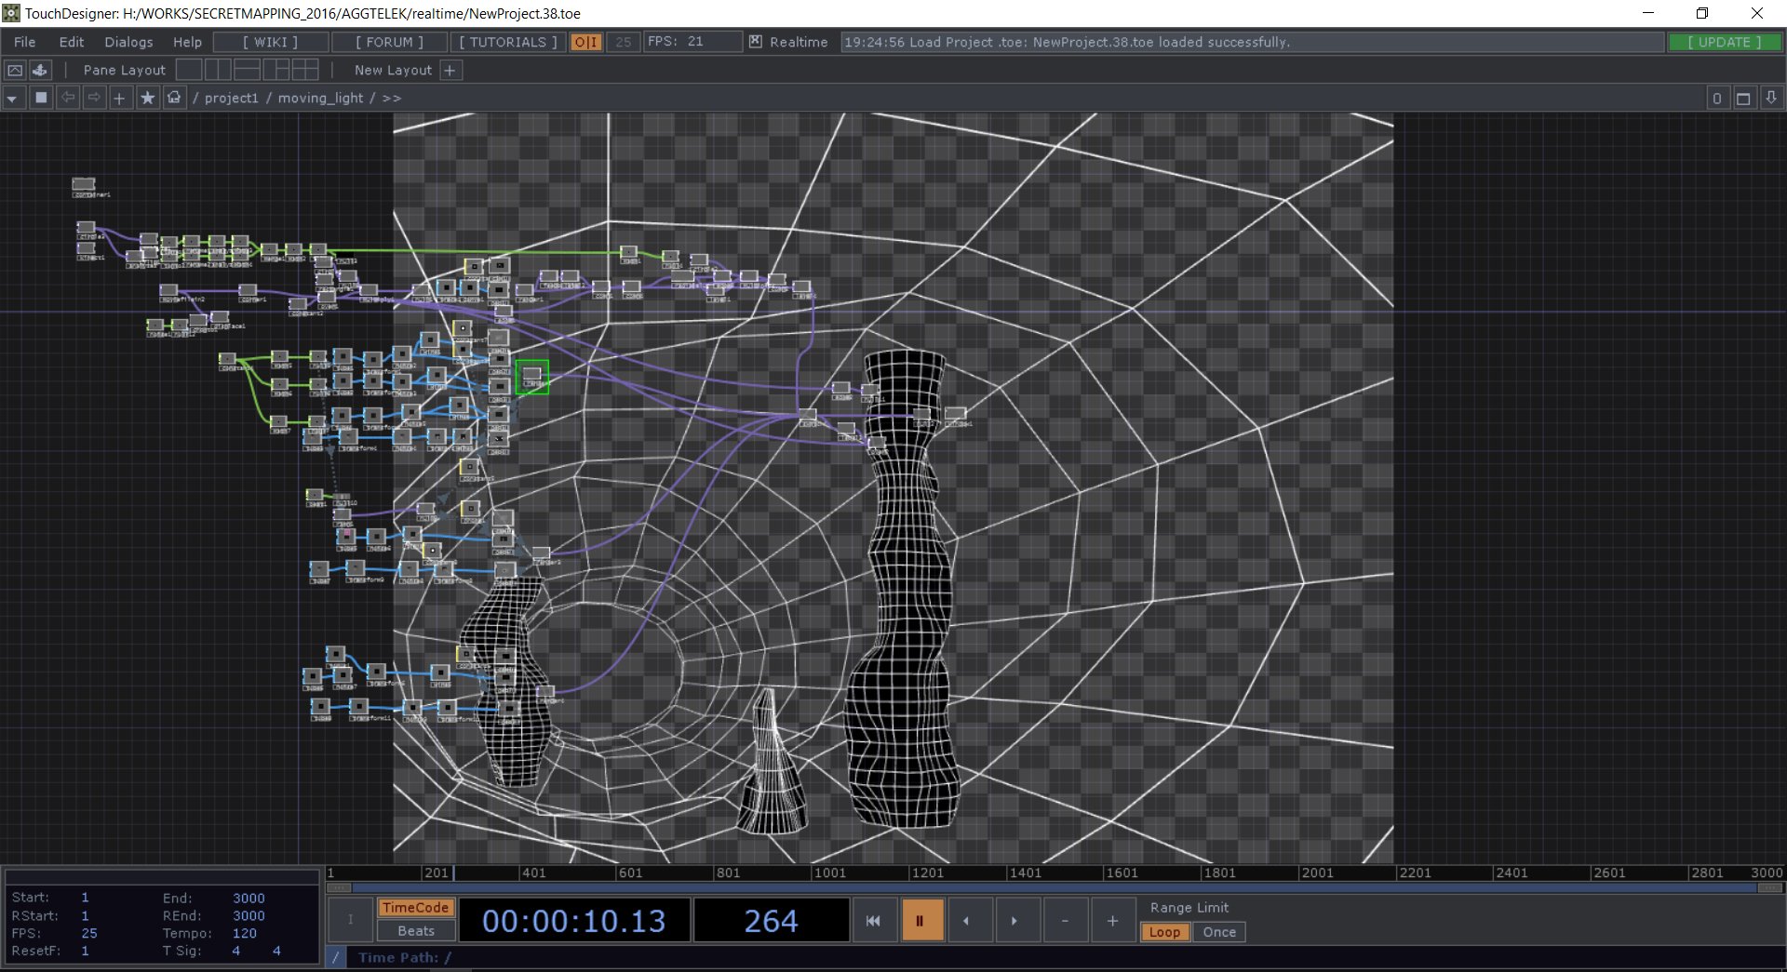Toggle the Realtime checkbox
The image size is (1787, 972).
coord(756,42)
